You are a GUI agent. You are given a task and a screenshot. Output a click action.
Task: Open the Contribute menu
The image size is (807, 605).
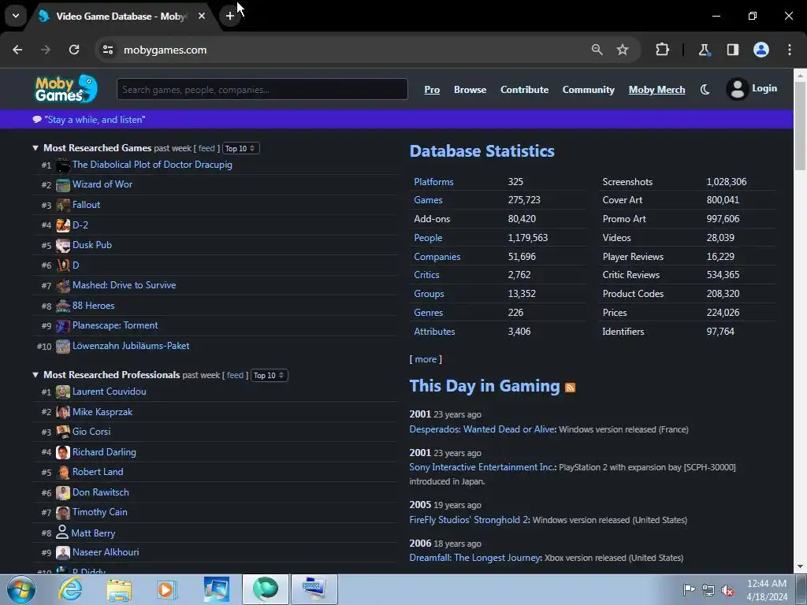524,90
